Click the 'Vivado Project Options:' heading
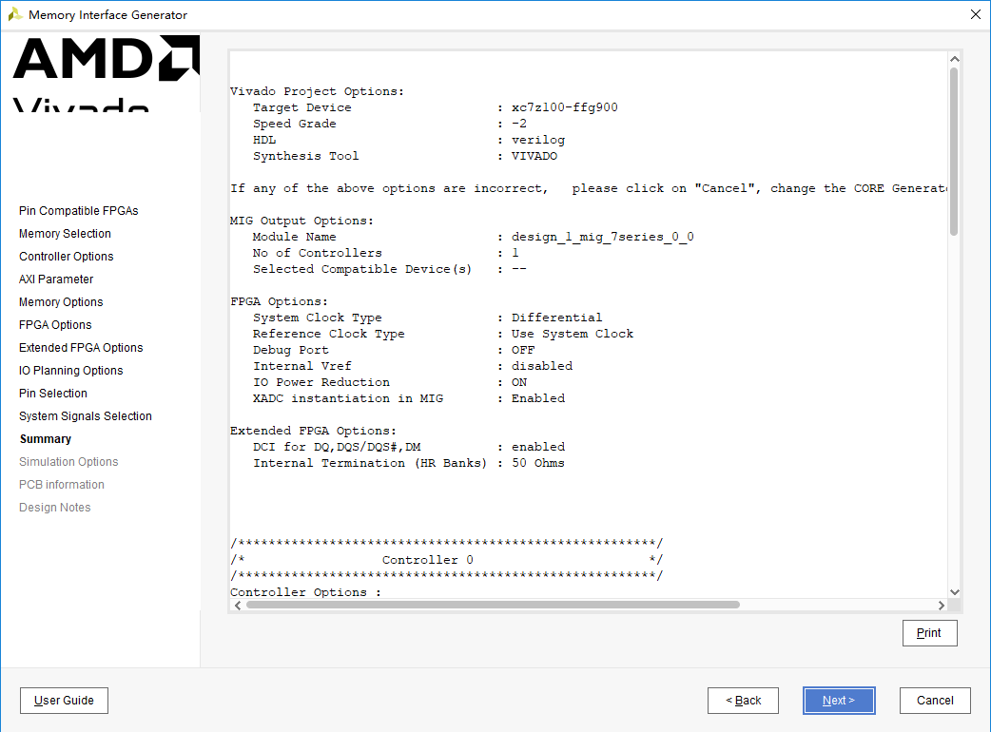Image resolution: width=991 pixels, height=732 pixels. point(317,91)
